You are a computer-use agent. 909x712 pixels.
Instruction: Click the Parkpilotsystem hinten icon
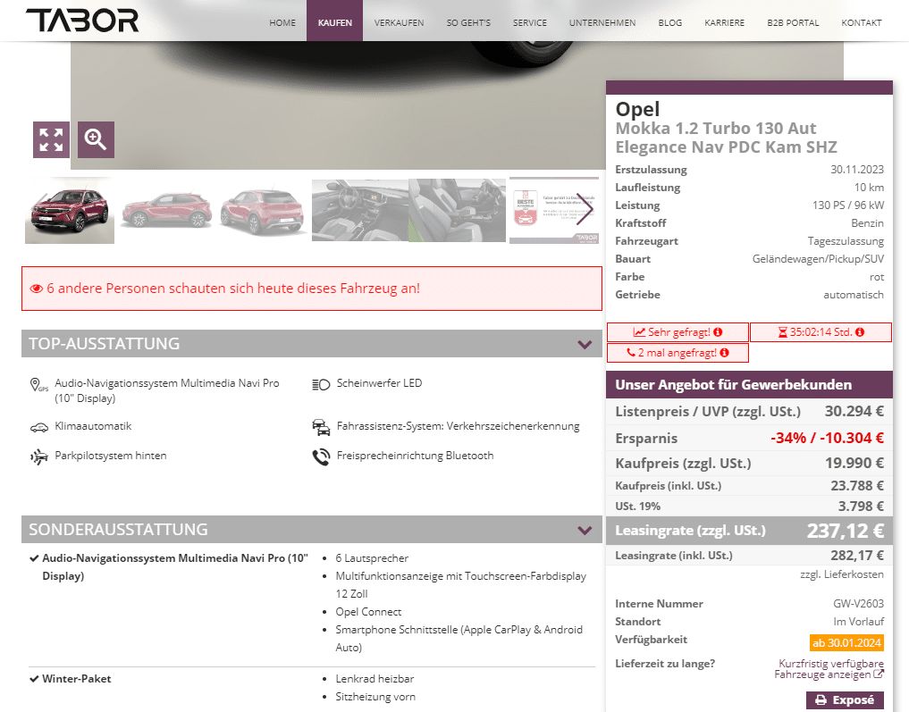[38, 457]
